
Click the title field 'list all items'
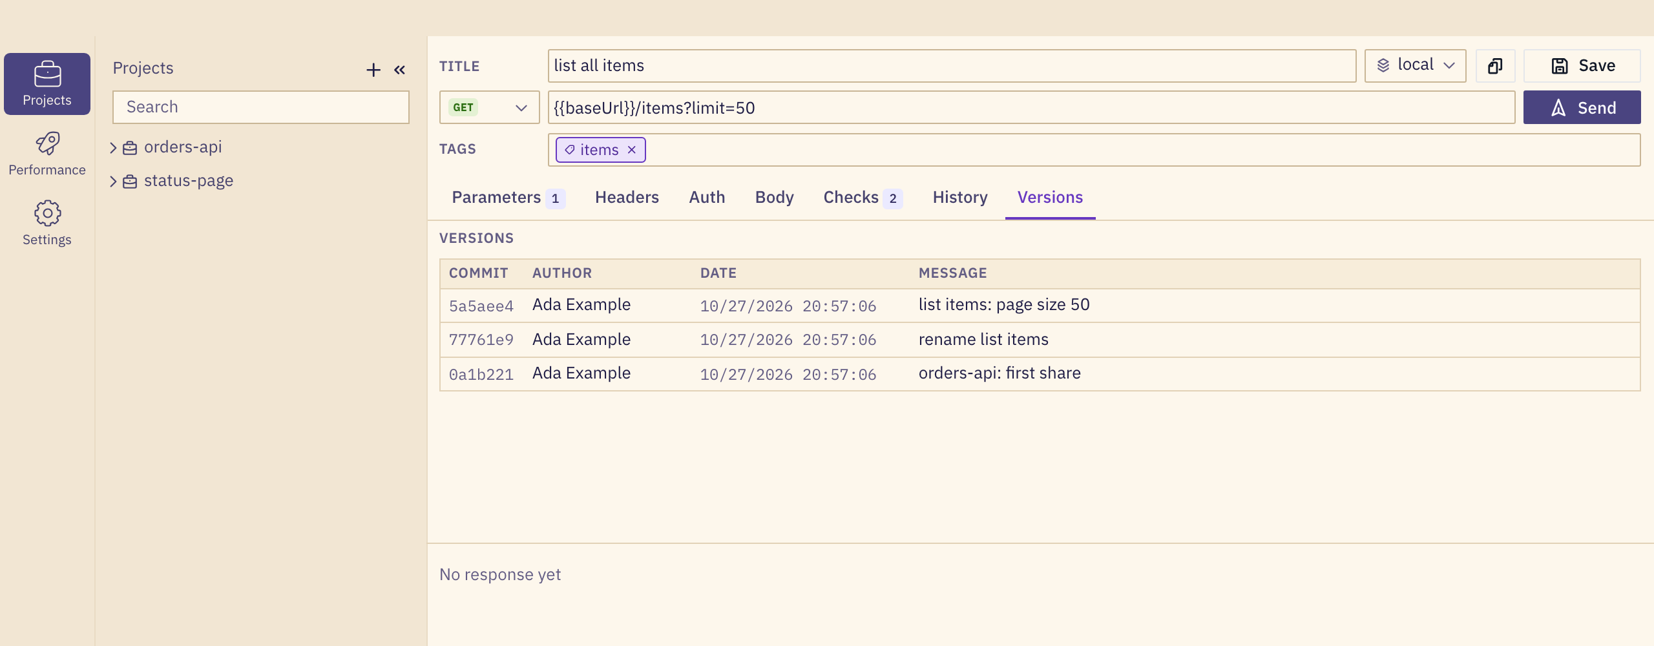click(x=952, y=66)
